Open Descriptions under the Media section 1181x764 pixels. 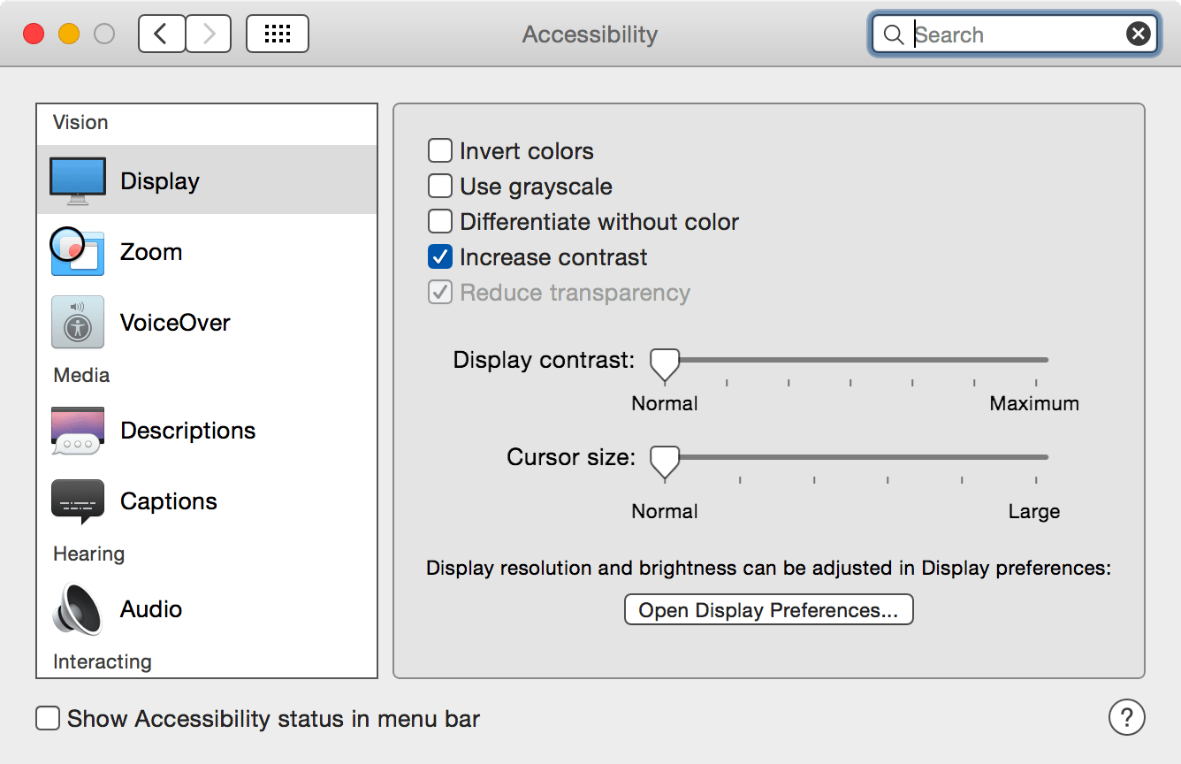point(77,431)
